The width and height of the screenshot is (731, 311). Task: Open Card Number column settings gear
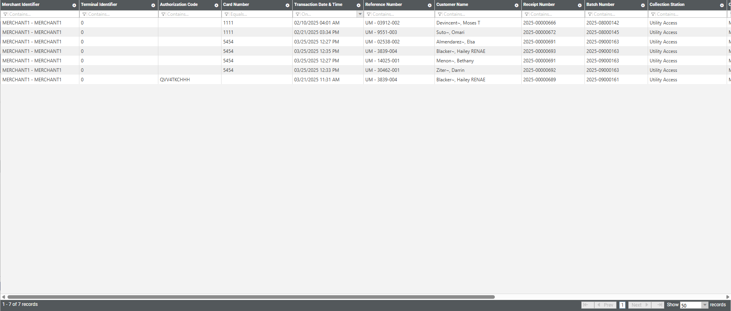pyautogui.click(x=288, y=5)
